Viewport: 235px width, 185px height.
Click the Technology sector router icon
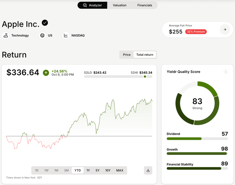tap(6, 35)
